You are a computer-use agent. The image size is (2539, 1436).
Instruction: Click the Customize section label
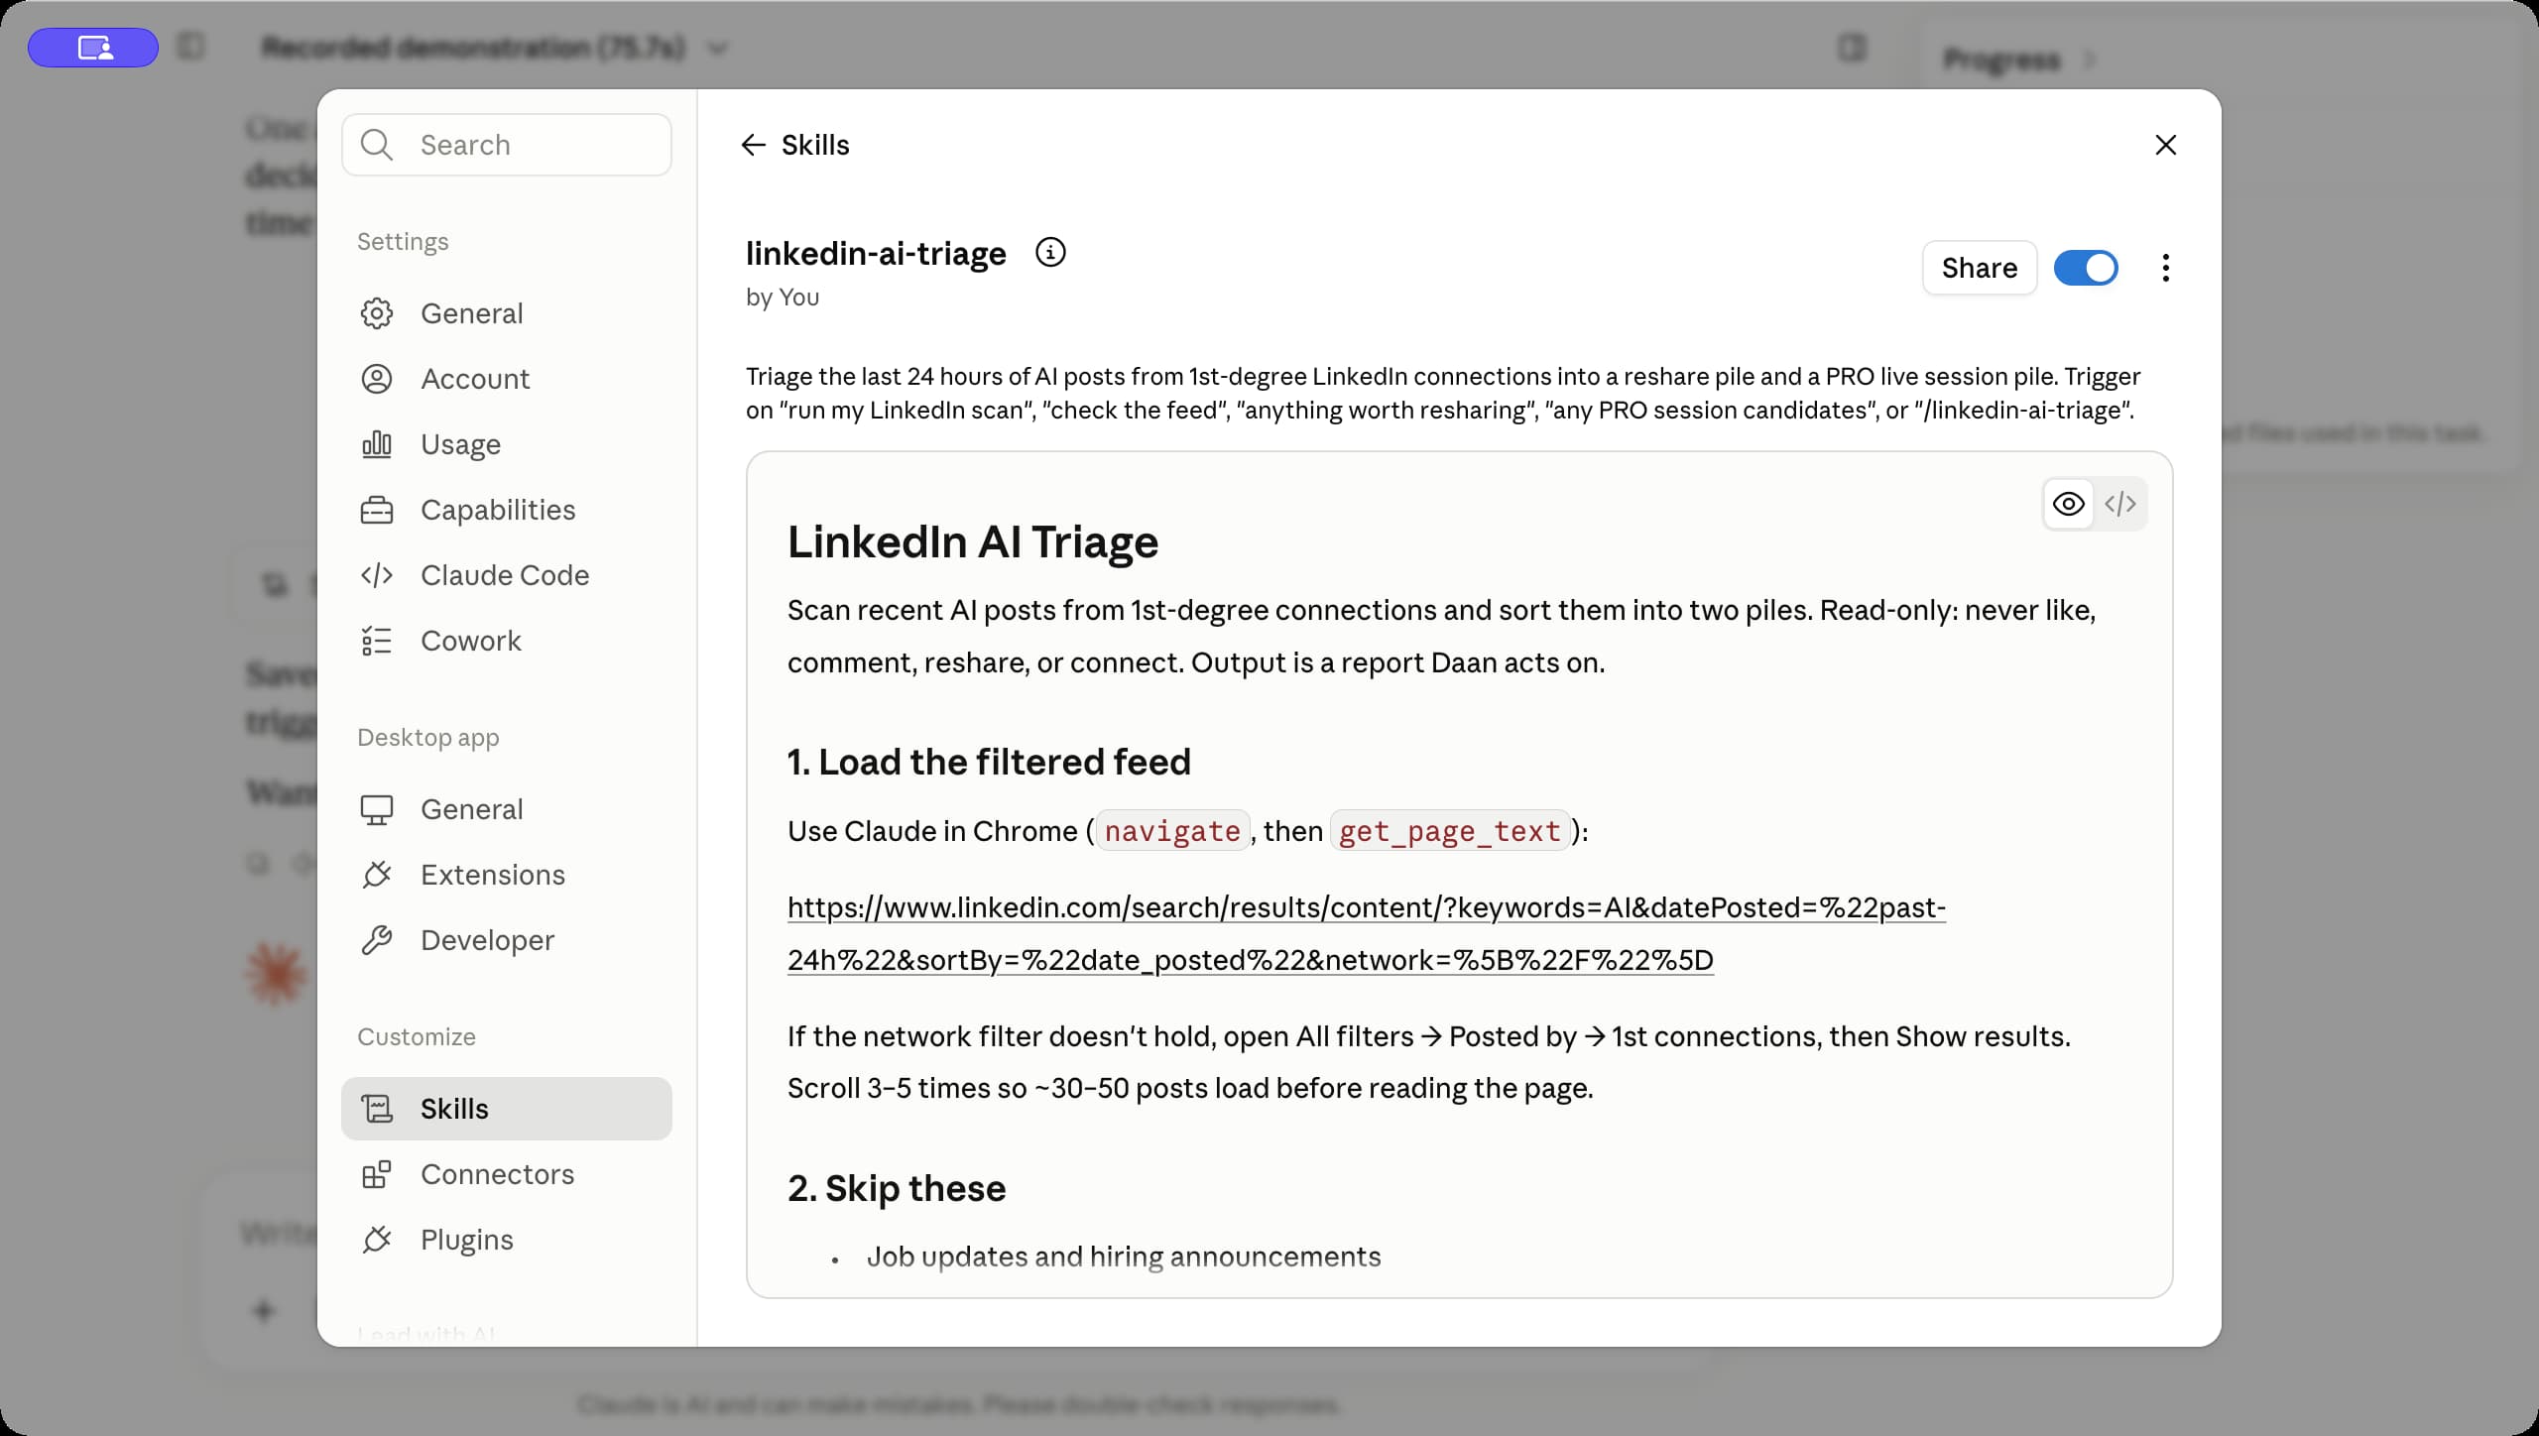417,1037
